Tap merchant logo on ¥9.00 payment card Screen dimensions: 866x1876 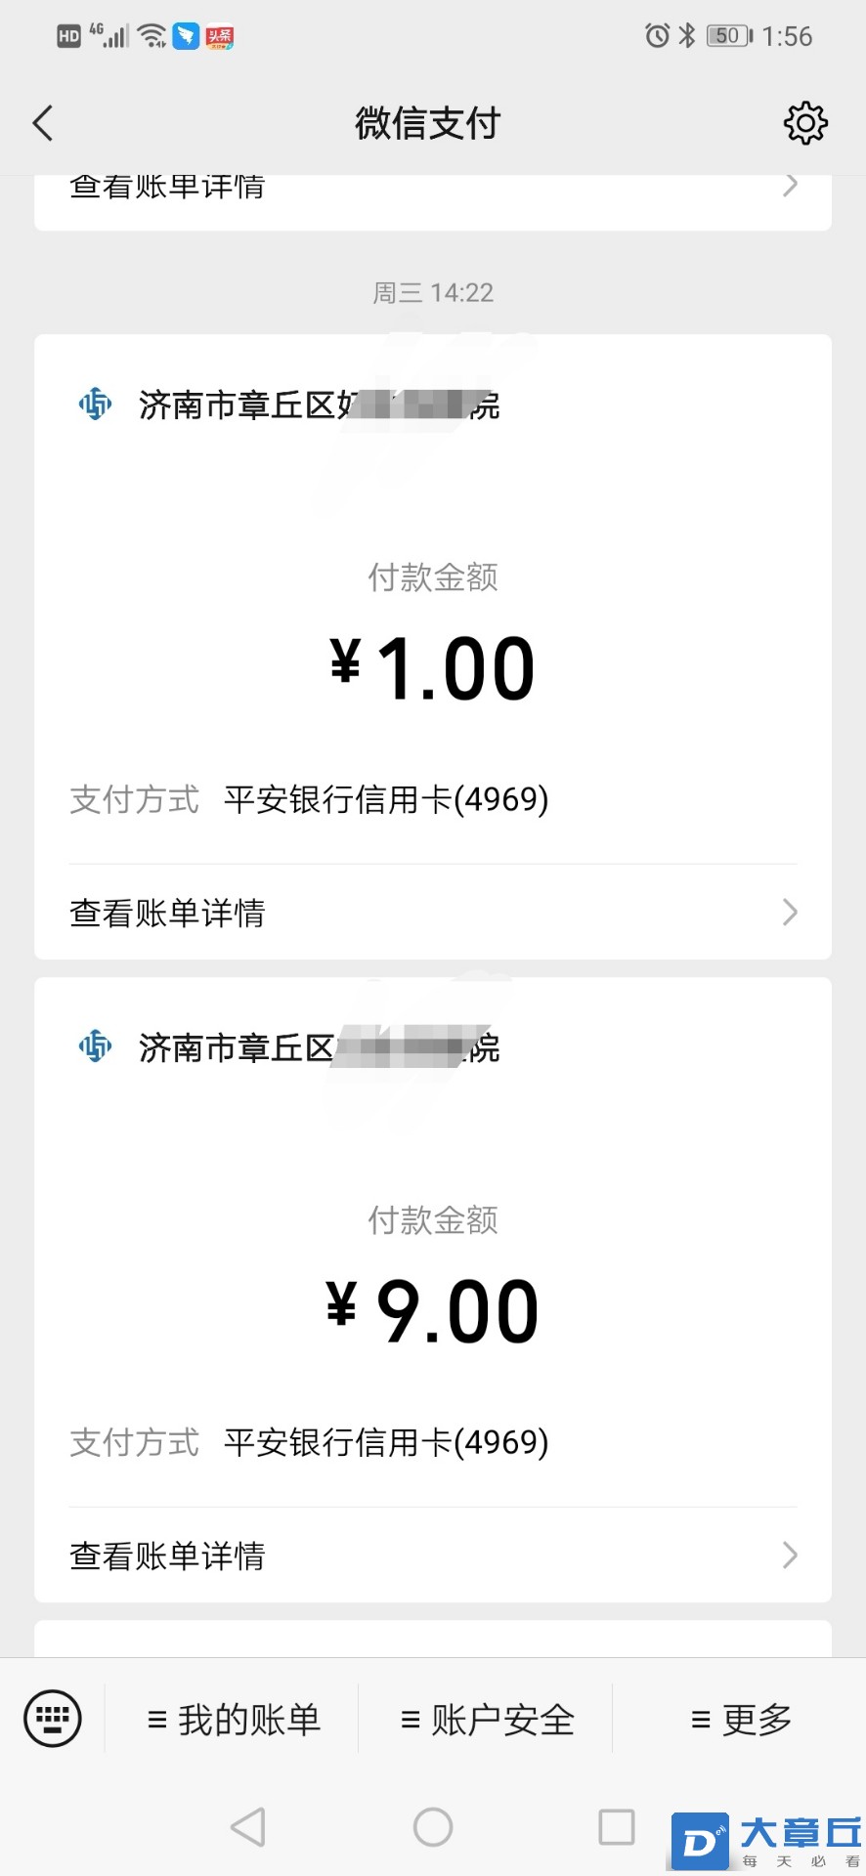point(96,1046)
